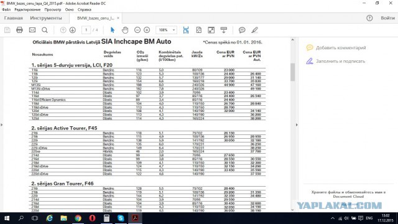Viewport: 398px width, 224px height.
Task: Click the document scrollbar up arrow
Action: 292,40
